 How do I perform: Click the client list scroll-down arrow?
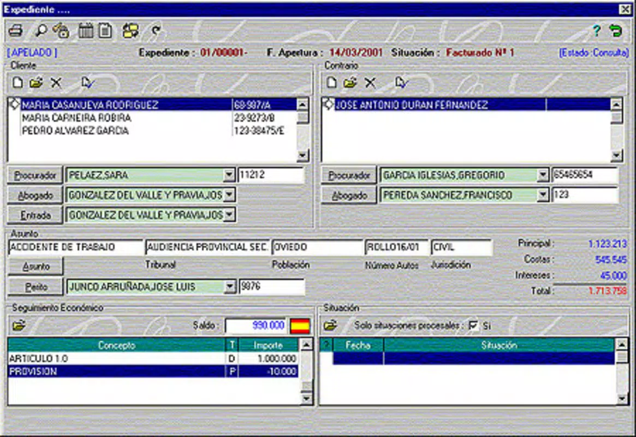pos(302,155)
